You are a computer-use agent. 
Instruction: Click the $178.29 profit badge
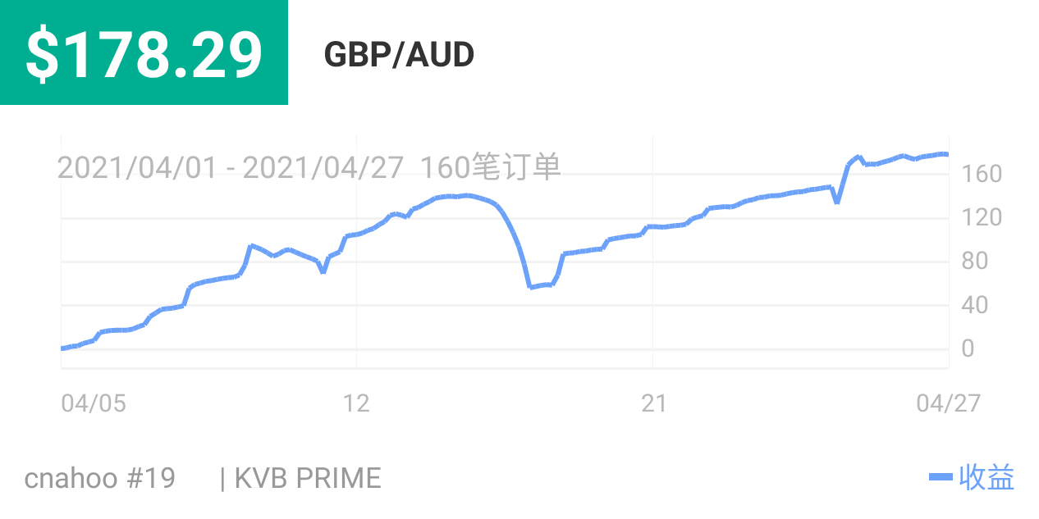point(144,52)
